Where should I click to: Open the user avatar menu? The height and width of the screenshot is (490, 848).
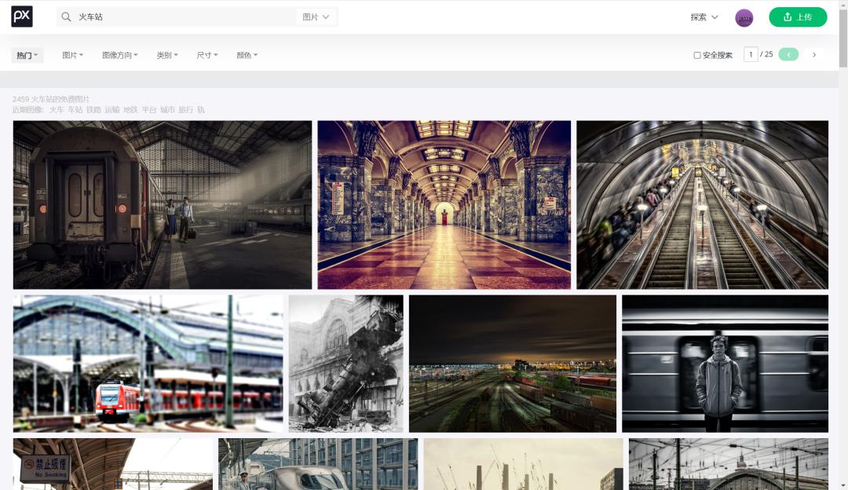point(744,17)
